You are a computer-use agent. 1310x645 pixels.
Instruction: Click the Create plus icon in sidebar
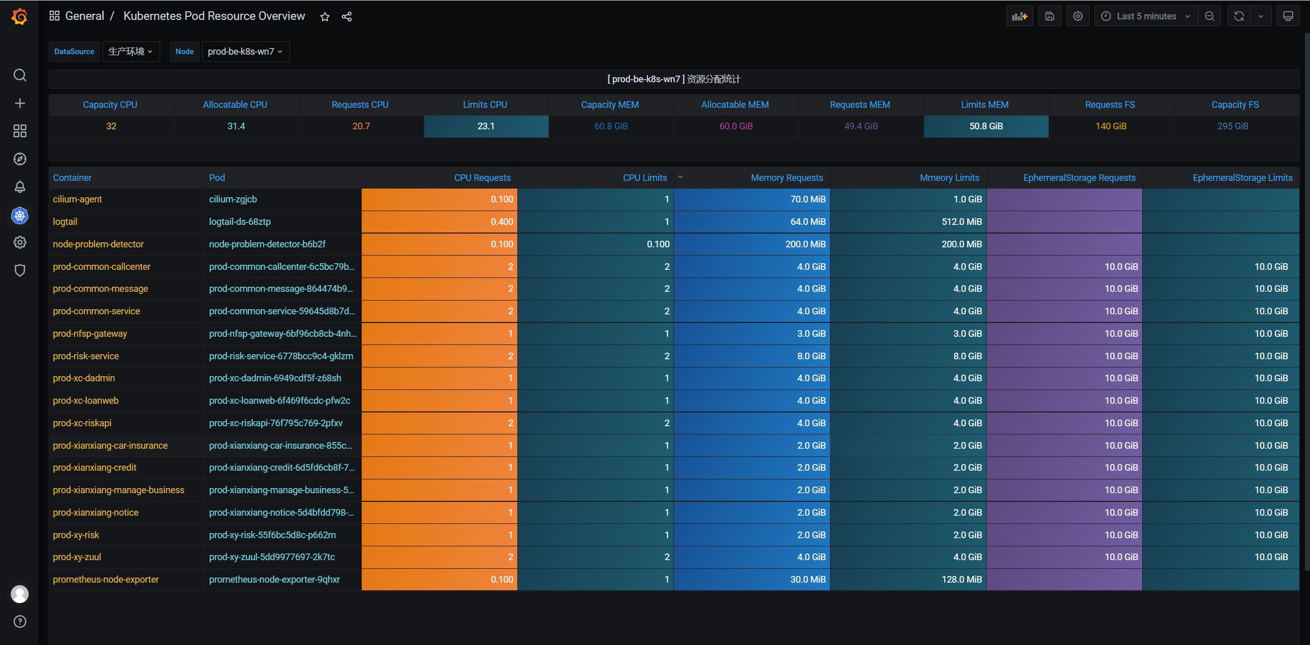click(x=19, y=103)
